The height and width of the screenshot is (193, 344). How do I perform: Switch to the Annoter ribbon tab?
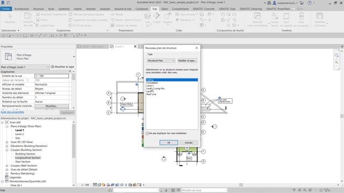click(91, 9)
